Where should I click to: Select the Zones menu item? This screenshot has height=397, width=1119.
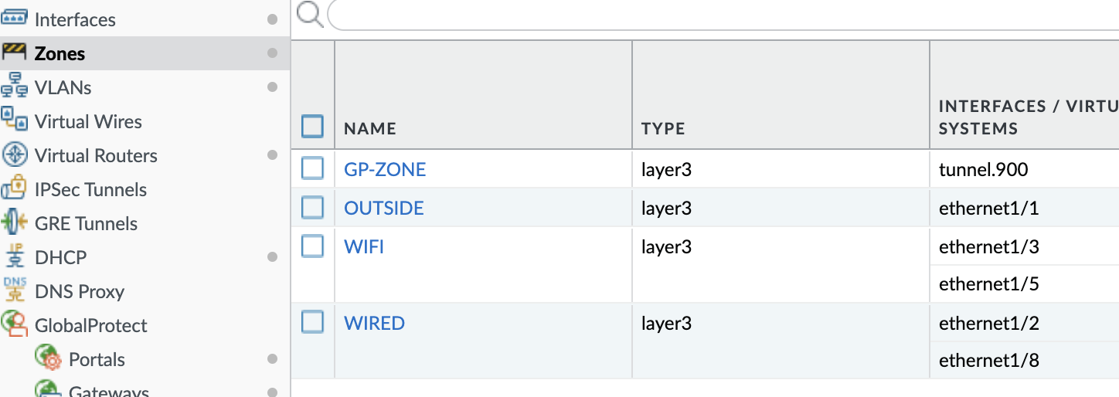tap(60, 53)
